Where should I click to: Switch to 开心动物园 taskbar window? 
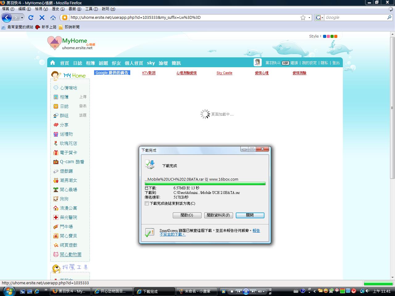[x=112, y=291]
